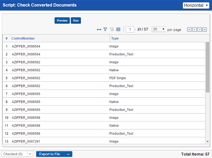
Task: Select row 10 AZIPPER_0008588
Action: pyautogui.click(x=104, y=118)
